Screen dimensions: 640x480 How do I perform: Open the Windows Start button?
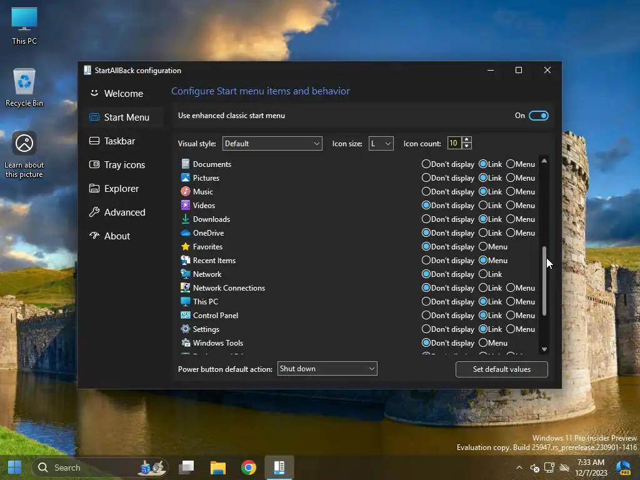[15, 467]
